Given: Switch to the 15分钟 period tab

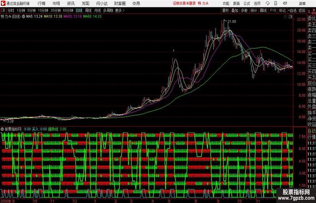Looking at the screenshot, I should 43,10.
